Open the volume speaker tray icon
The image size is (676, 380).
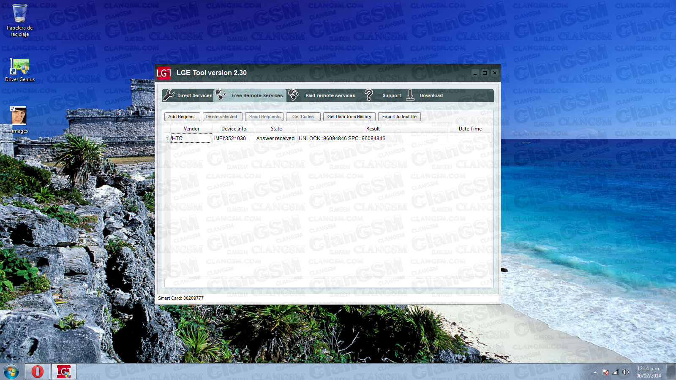(626, 372)
